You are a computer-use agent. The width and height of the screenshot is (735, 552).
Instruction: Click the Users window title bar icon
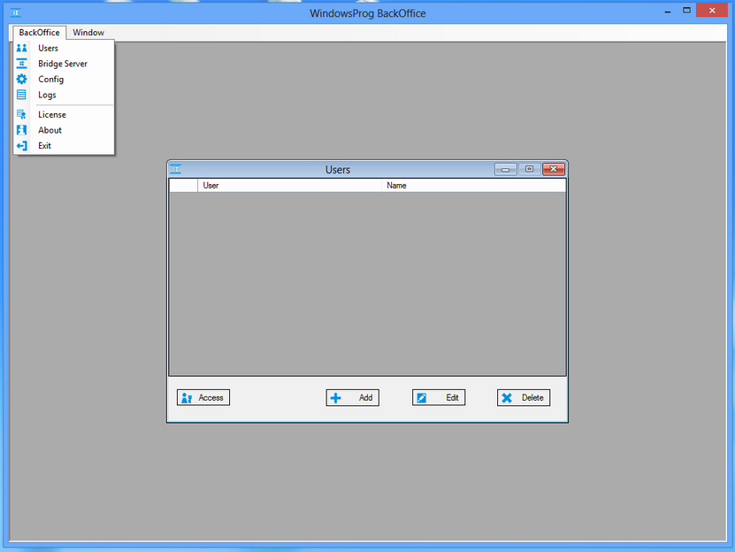(175, 168)
